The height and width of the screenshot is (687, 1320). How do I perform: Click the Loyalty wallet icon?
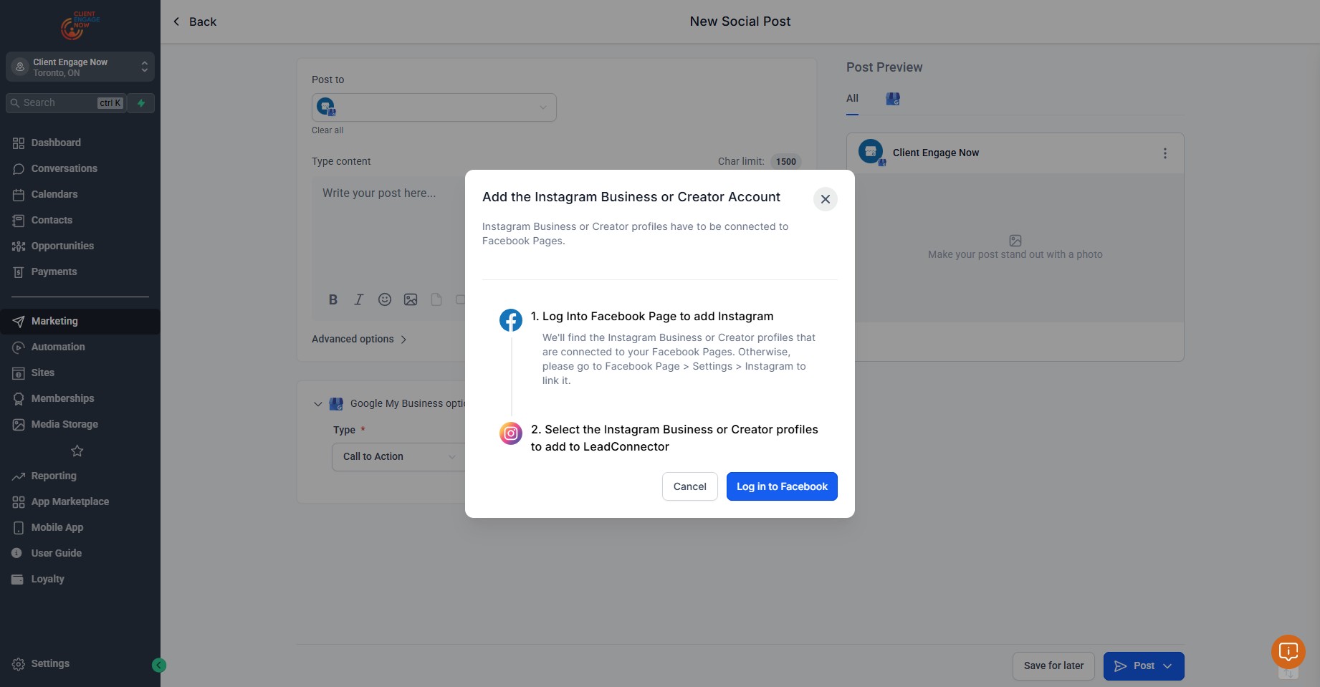tap(18, 580)
